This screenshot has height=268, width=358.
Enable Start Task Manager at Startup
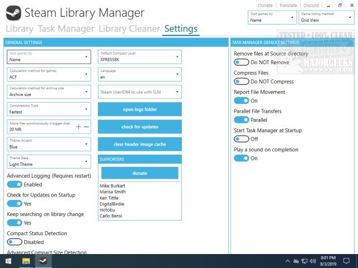point(241,139)
